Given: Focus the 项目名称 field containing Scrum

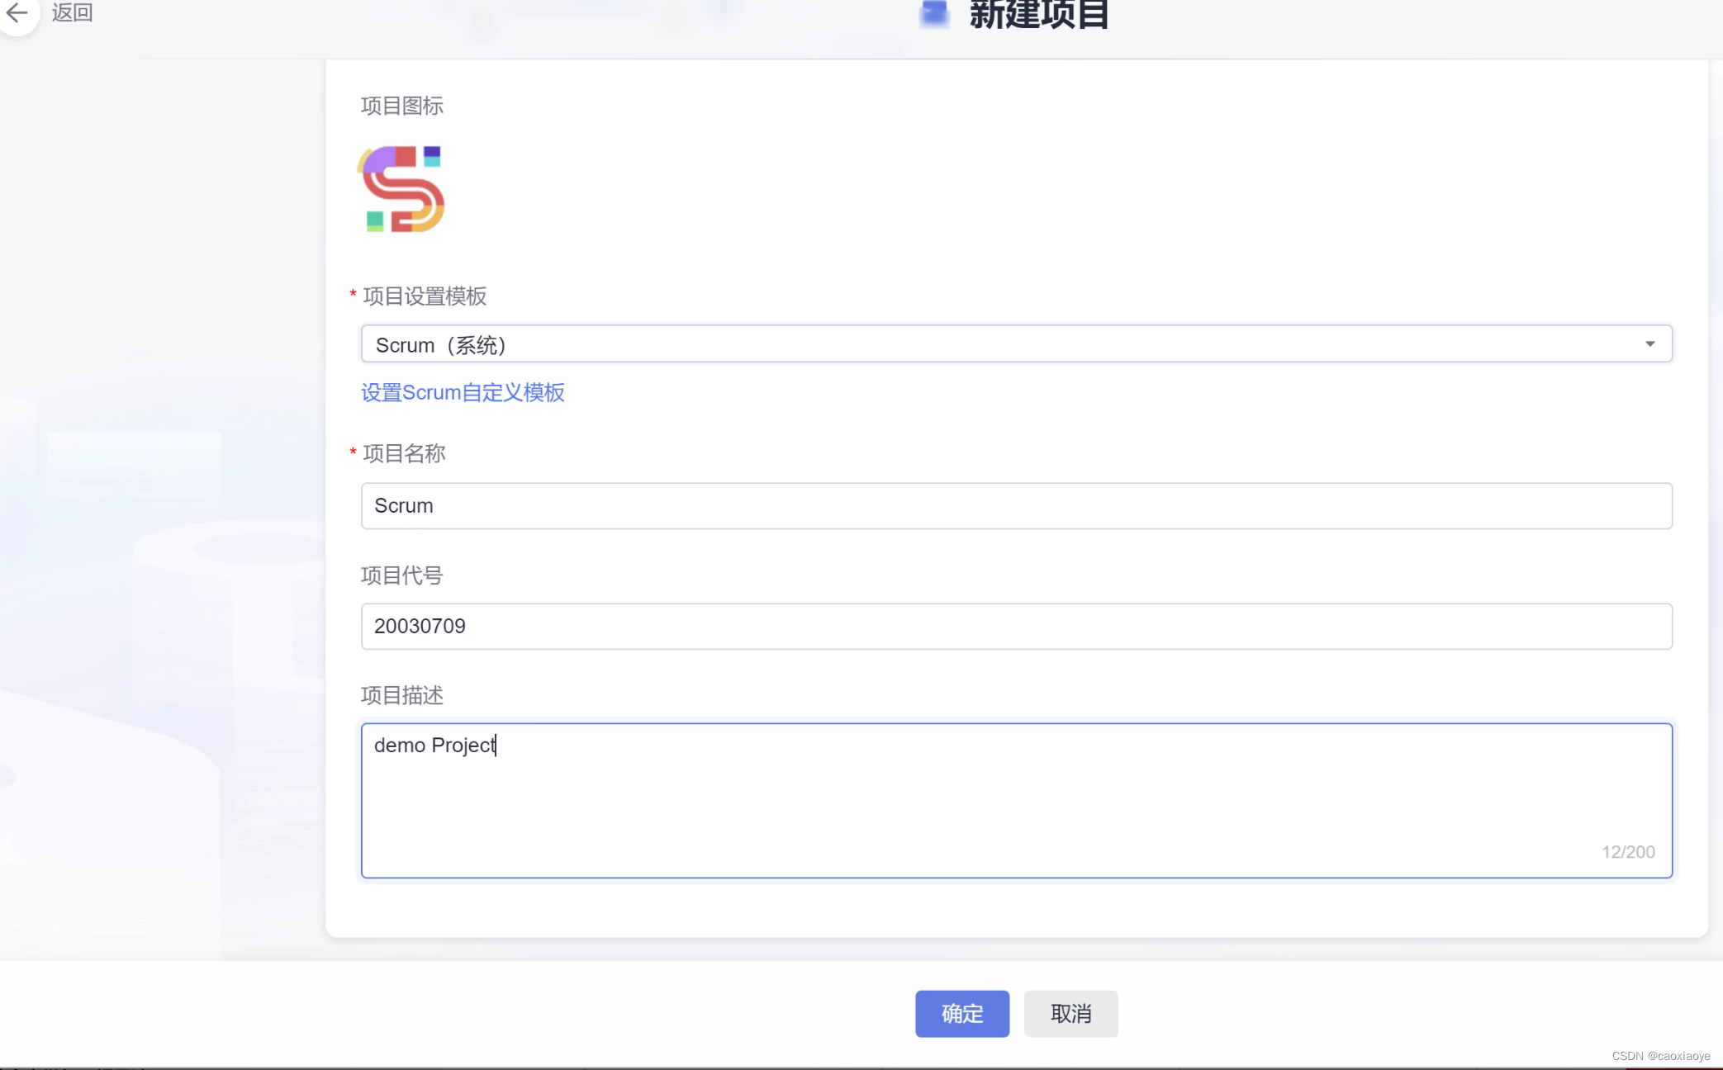Looking at the screenshot, I should 1016,505.
